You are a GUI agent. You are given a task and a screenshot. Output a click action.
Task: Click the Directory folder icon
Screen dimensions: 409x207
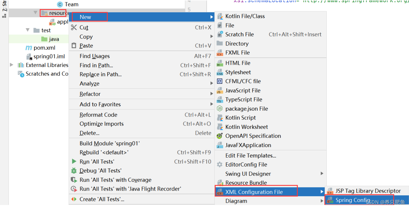(220, 43)
